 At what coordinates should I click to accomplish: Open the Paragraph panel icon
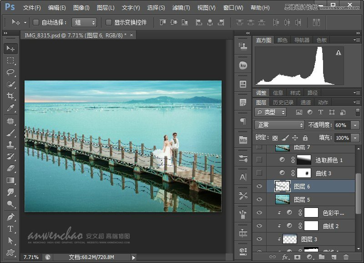pyautogui.click(x=243, y=121)
